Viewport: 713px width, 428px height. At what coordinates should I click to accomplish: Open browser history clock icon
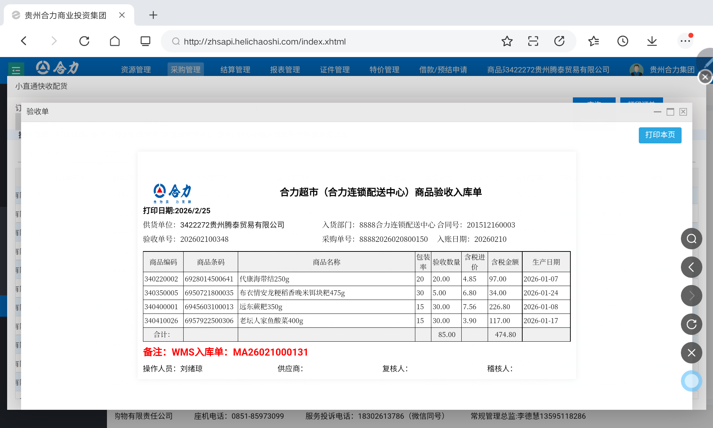[623, 41]
